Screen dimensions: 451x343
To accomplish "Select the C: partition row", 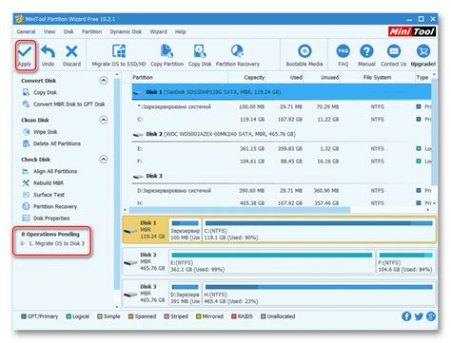I will 282,120.
